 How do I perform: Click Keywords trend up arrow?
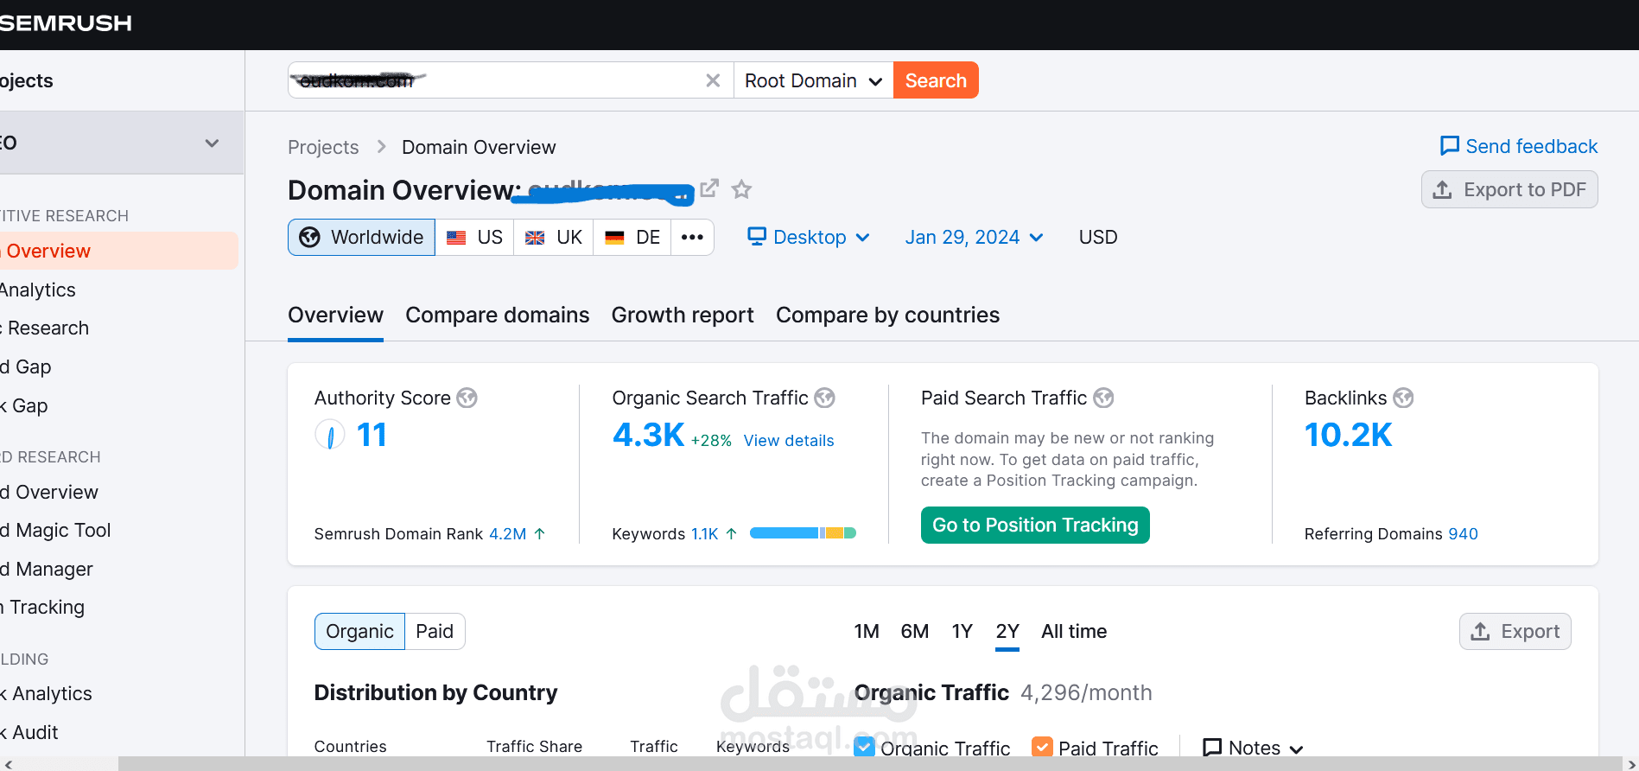731,534
